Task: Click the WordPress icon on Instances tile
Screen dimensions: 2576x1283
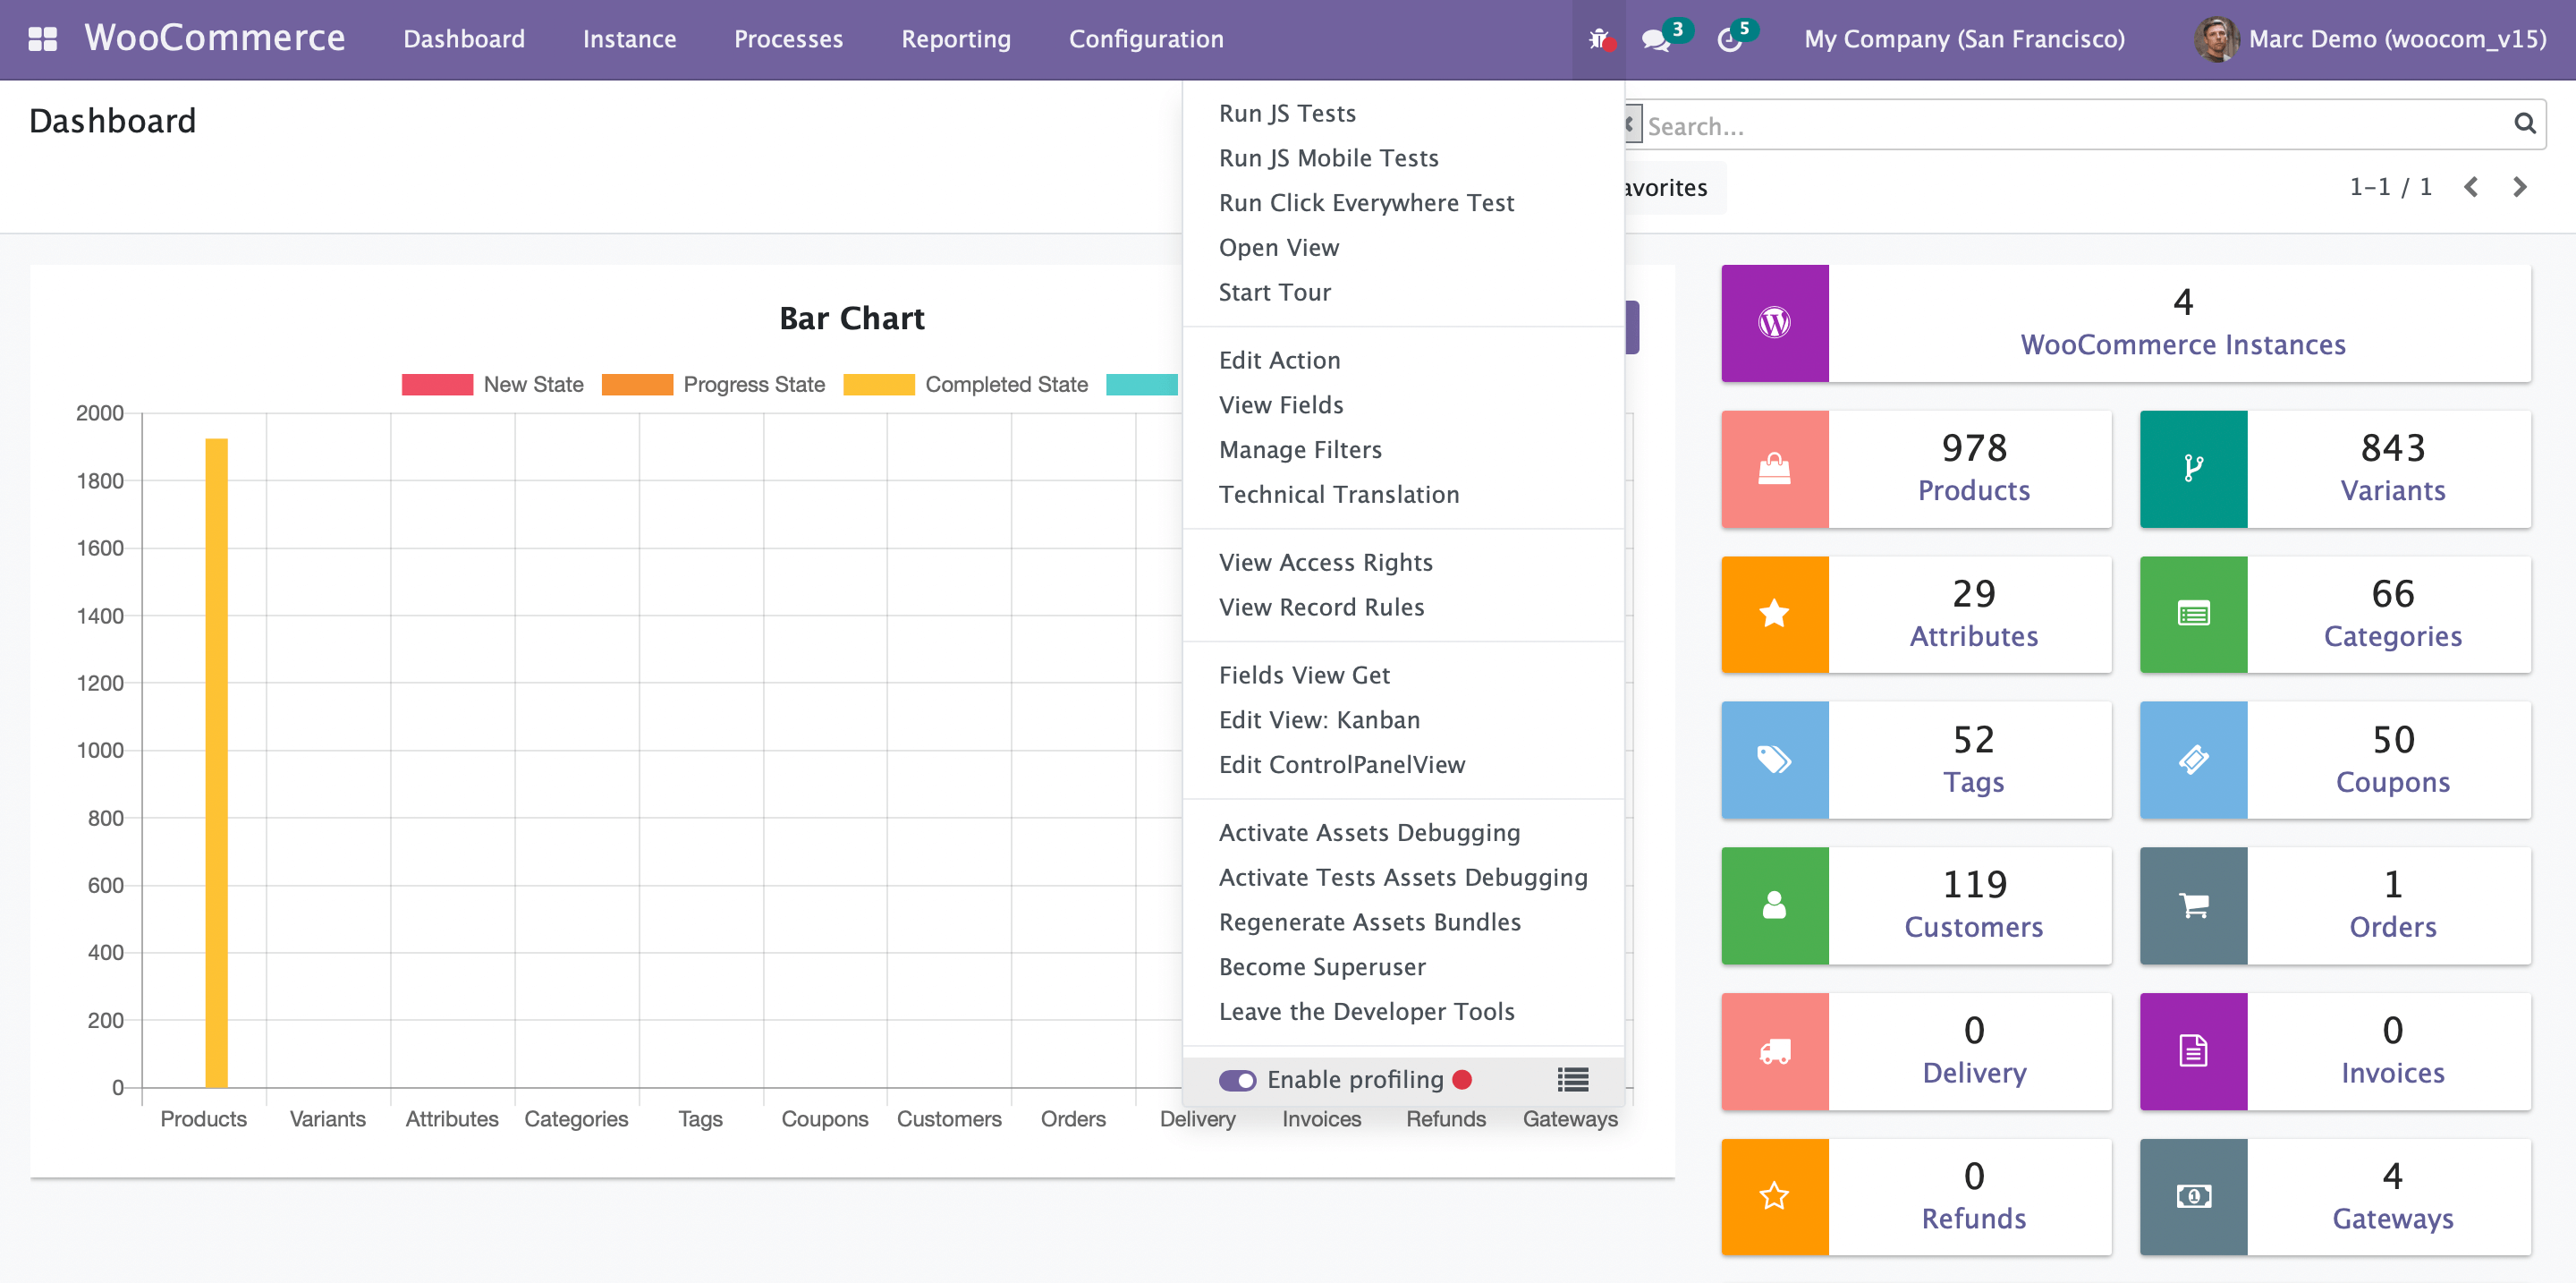Action: point(1774,323)
